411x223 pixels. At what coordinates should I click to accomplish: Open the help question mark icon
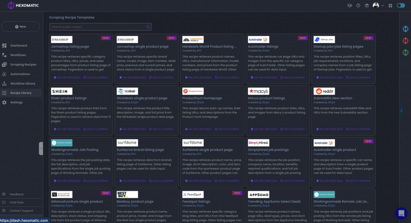coord(358,6)
